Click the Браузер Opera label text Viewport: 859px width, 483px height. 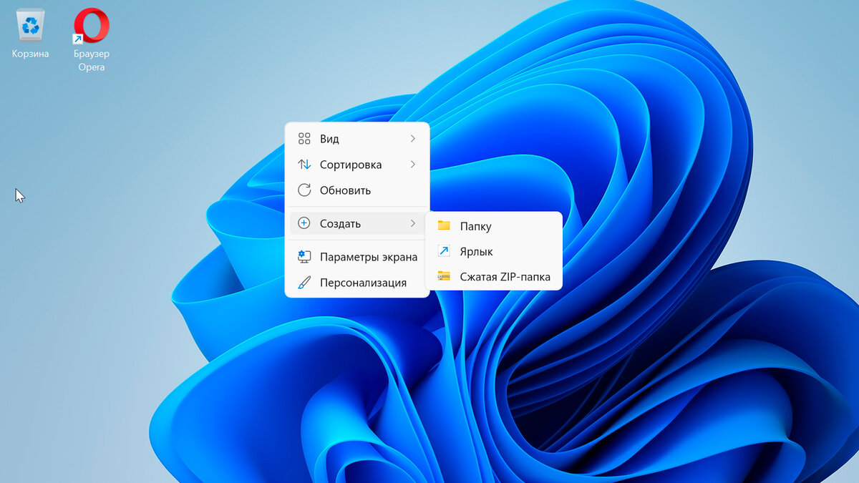92,60
